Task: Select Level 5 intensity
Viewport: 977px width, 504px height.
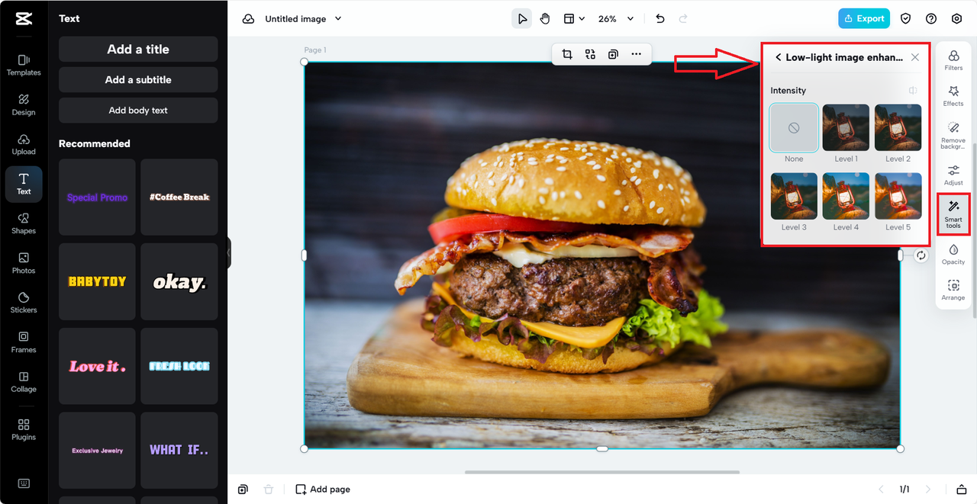Action: point(898,196)
